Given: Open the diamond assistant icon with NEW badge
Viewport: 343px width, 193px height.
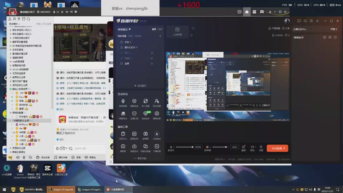Looking at the screenshot, I should [145, 114].
